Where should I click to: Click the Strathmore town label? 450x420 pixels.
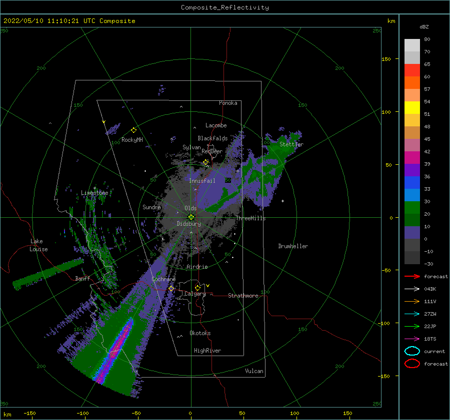tap(243, 296)
